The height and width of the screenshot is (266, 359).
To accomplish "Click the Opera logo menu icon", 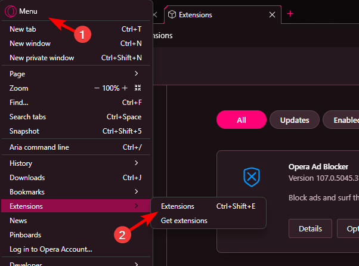I will [x=11, y=11].
